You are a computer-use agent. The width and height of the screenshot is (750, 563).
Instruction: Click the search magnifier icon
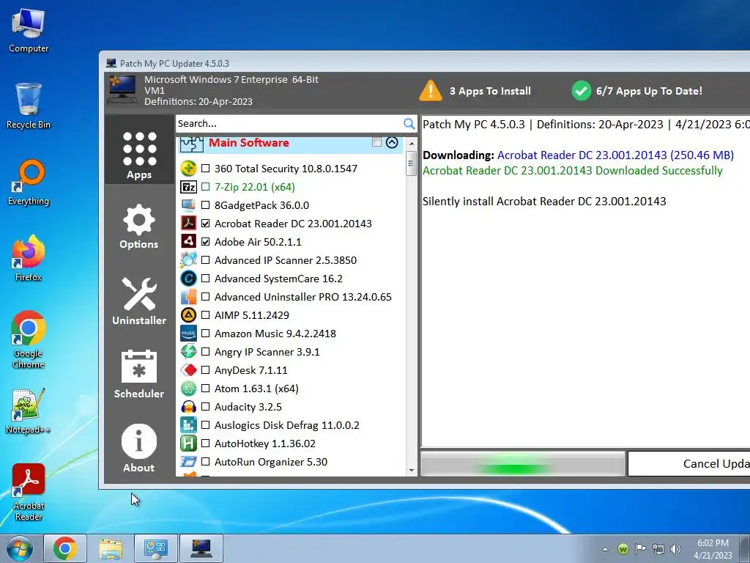tap(409, 123)
